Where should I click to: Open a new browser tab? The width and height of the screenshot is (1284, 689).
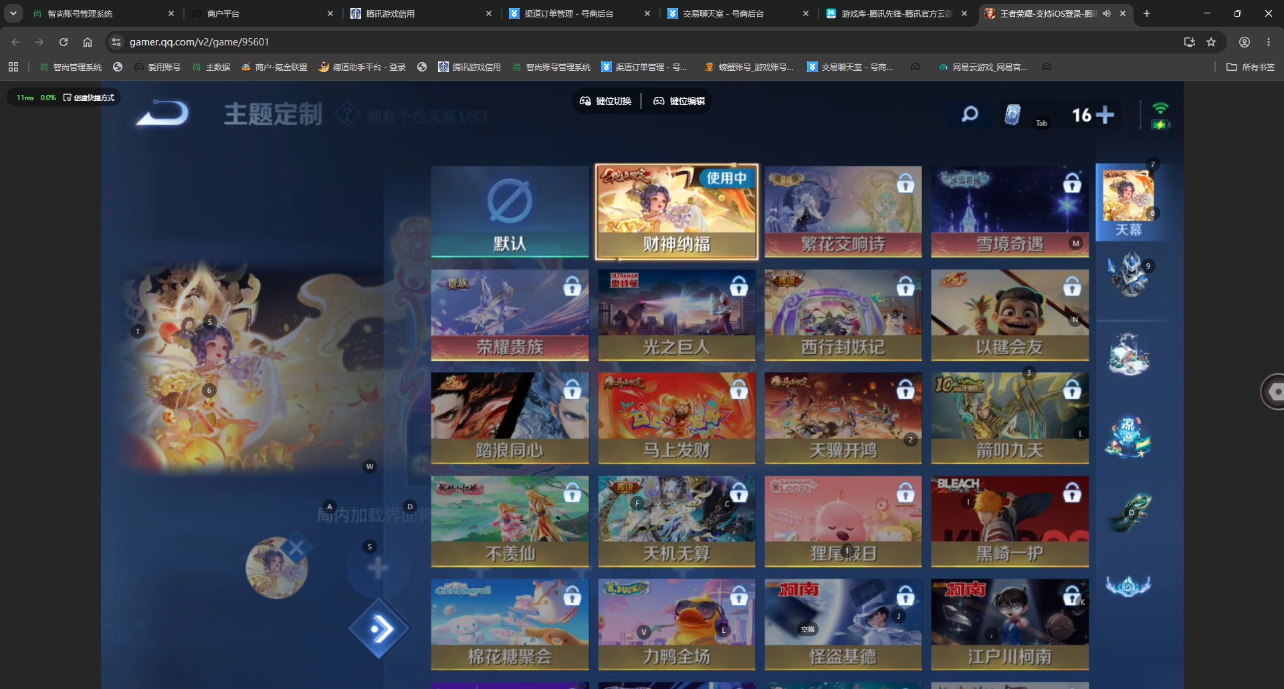[1147, 13]
